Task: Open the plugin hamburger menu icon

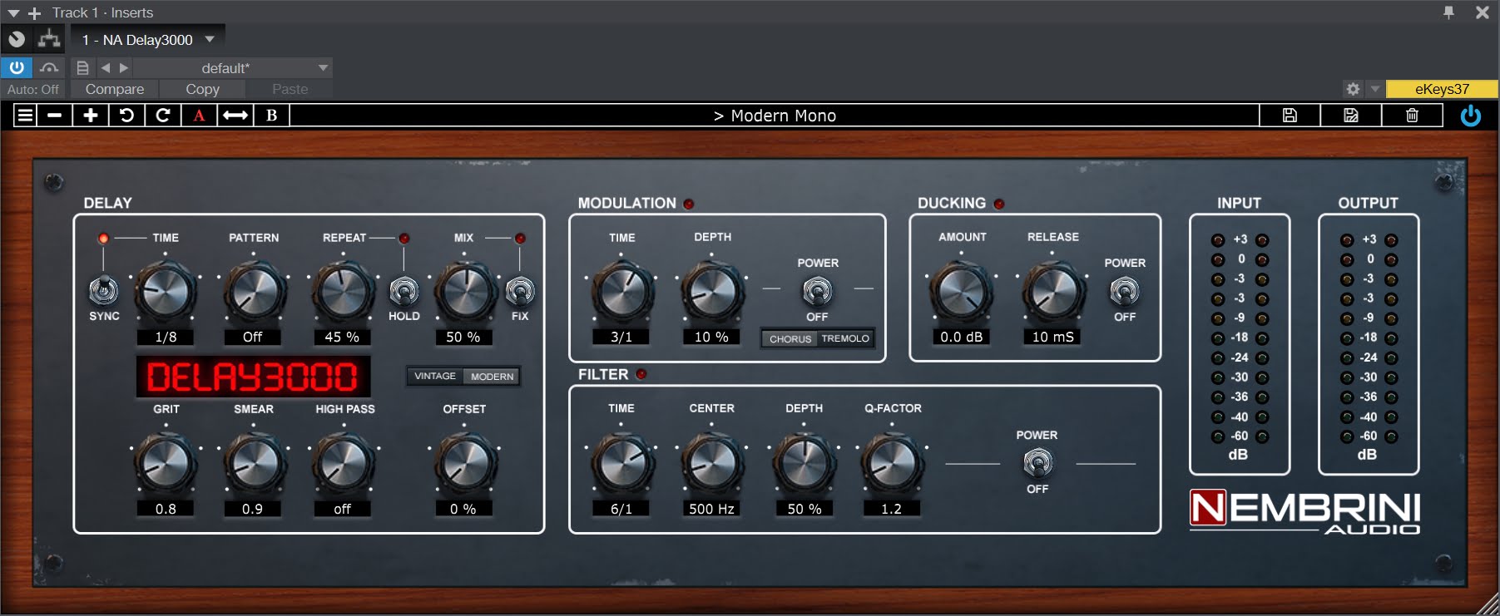Action: click(x=26, y=116)
